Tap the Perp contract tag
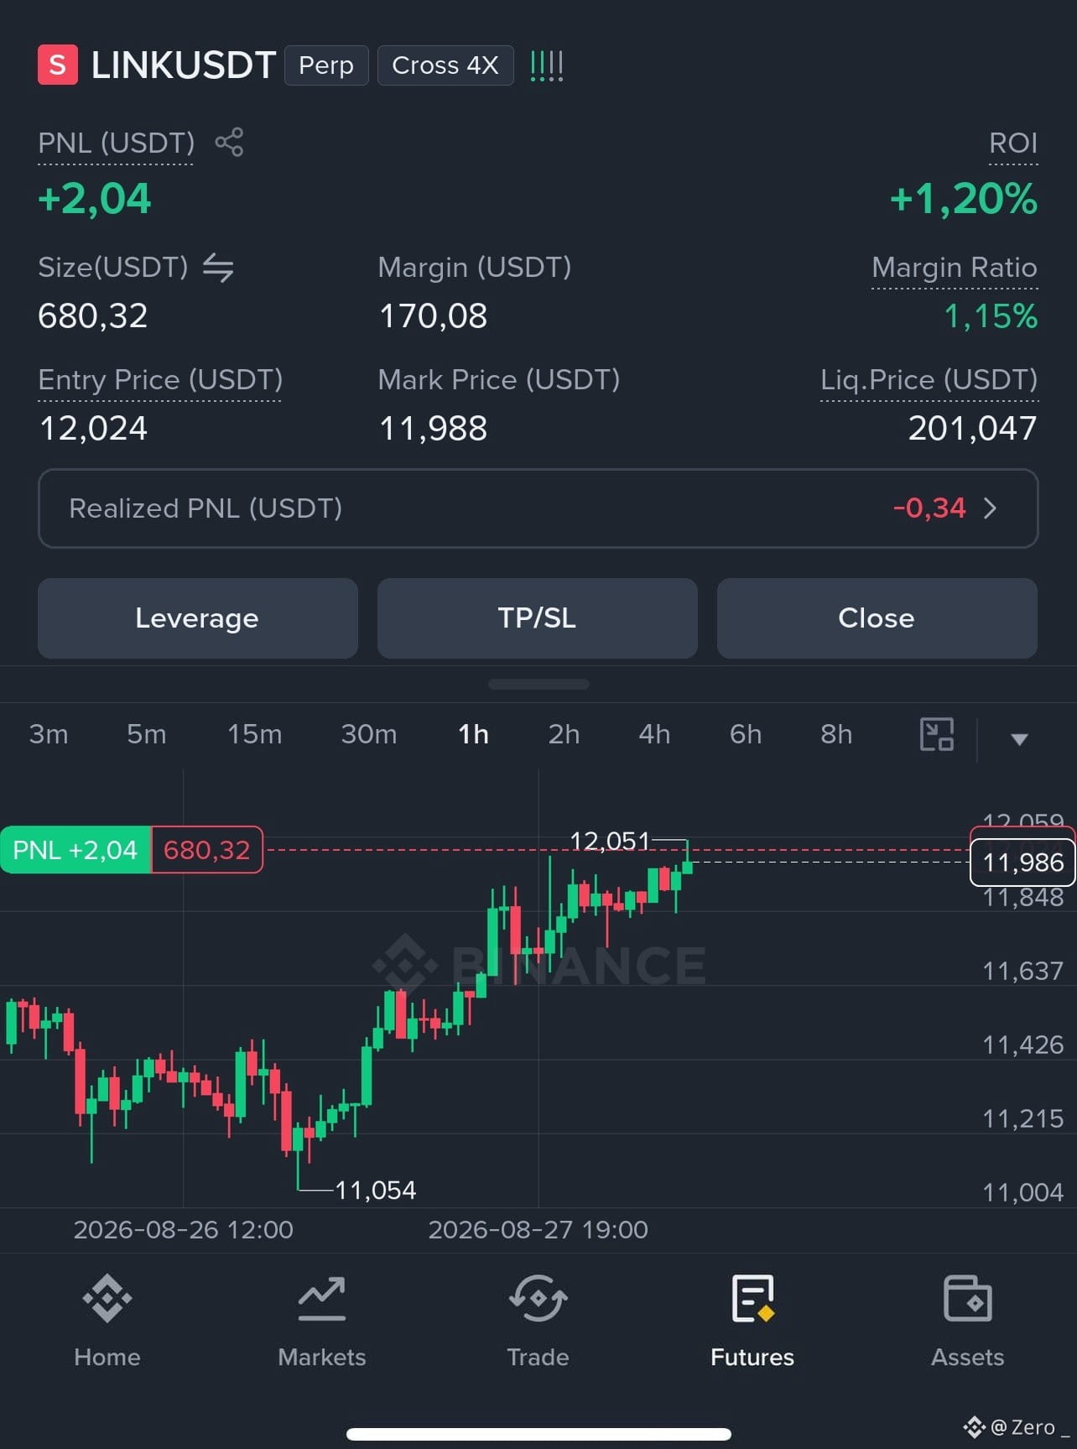 pos(326,65)
